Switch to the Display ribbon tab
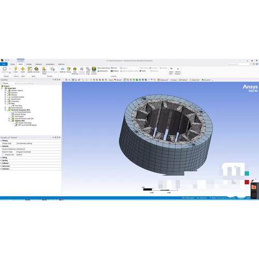Screen dimensions: 259x259 point(29,64)
